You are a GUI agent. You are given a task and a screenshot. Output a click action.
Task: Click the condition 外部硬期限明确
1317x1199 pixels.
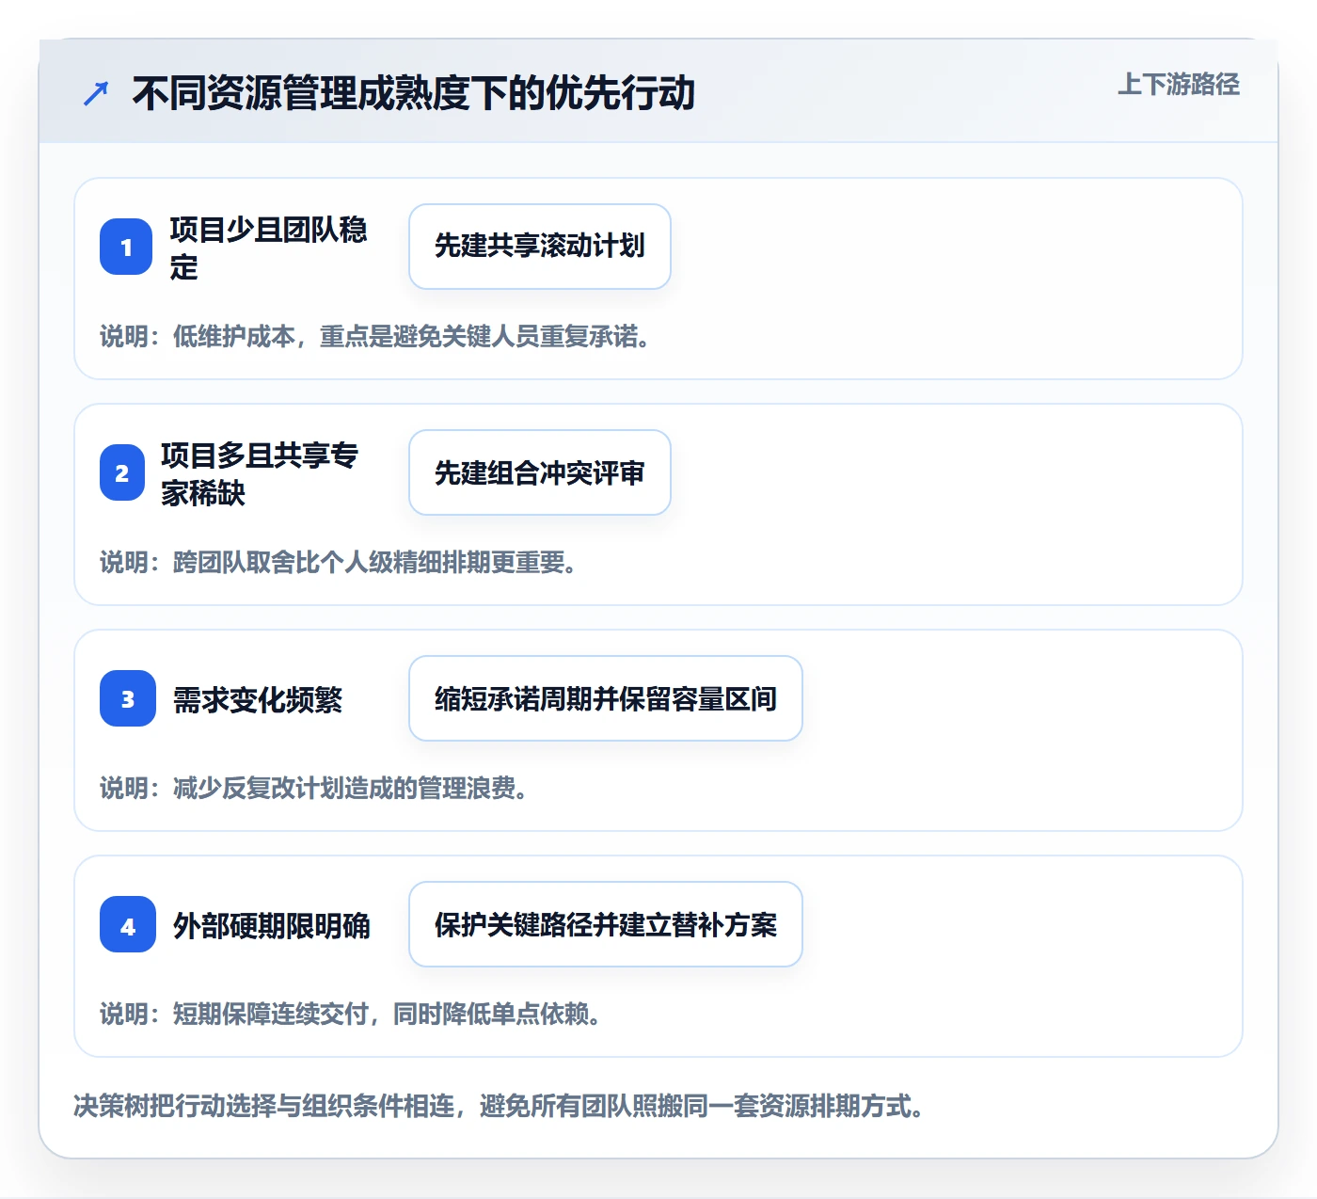tap(272, 925)
